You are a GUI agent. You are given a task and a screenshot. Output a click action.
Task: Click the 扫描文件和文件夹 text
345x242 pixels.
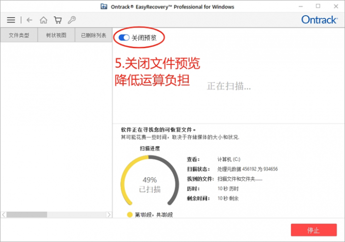coord(240,179)
